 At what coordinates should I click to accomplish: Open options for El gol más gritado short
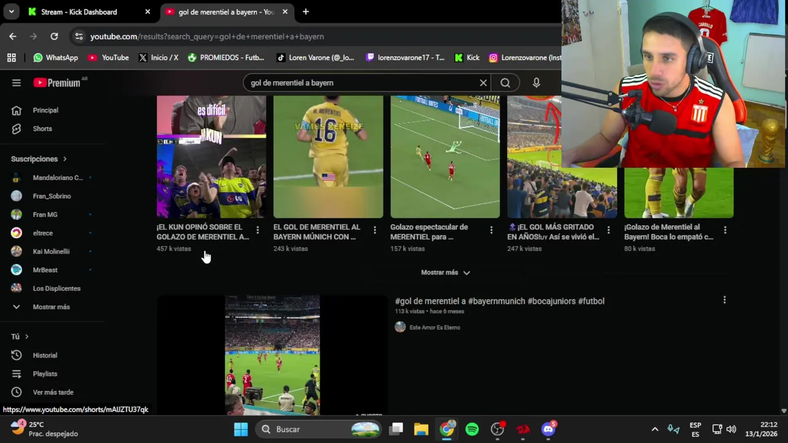608,230
